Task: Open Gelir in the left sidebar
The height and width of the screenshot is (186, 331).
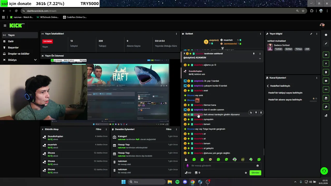Action: [x=20, y=41]
